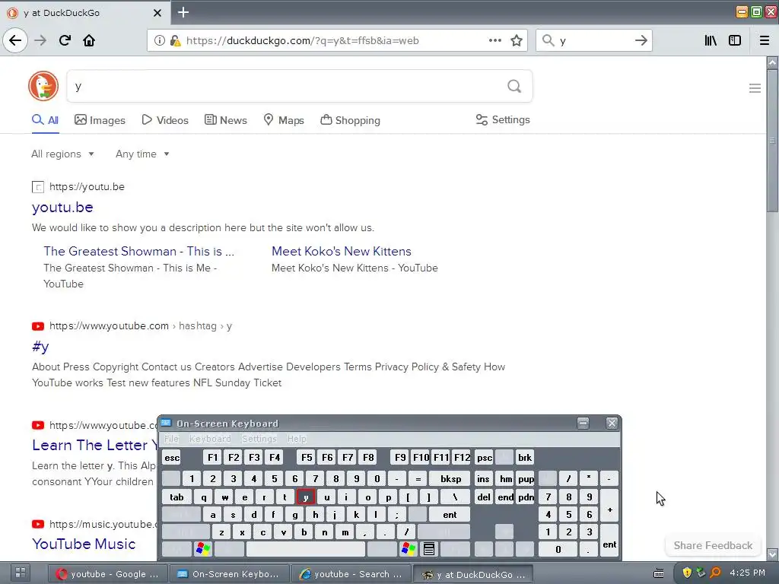Image resolution: width=779 pixels, height=584 pixels.
Task: Click the page vertical scrollbar thumb
Action: click(x=772, y=141)
